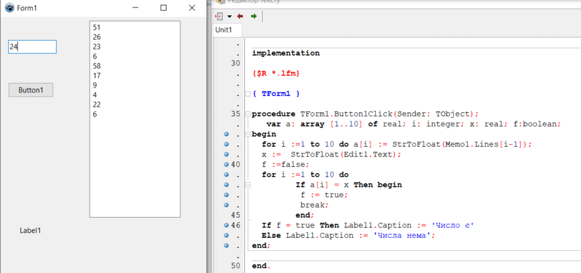The height and width of the screenshot is (273, 581).
Task: Toggle breakpoint dot at line 40
Action: tap(226, 165)
